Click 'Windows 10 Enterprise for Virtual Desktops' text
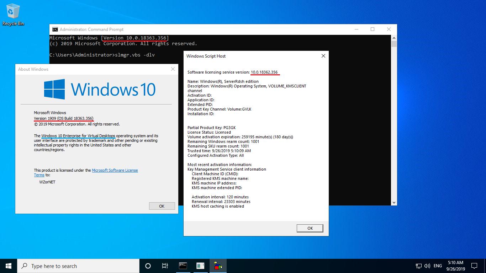This screenshot has height=273, width=486. click(x=78, y=136)
